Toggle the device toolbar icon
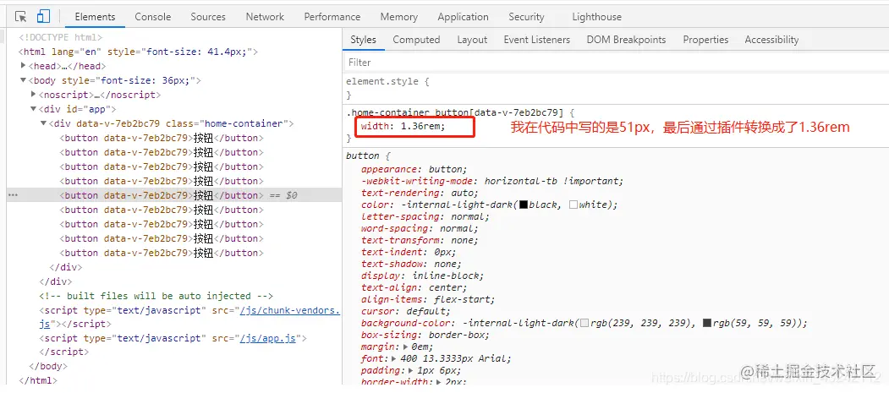Viewport: 889px width, 393px height. pos(43,16)
